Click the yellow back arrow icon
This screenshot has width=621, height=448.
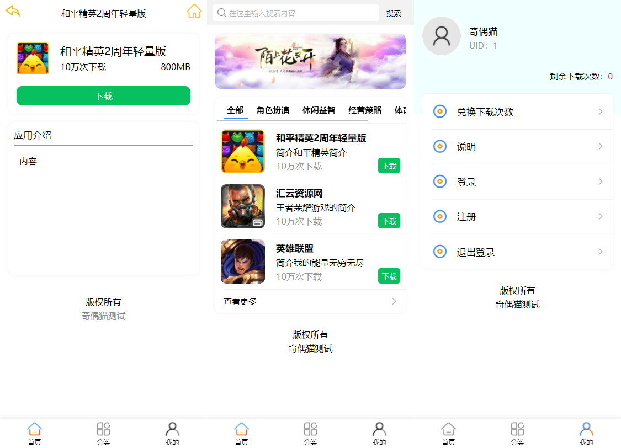13,10
